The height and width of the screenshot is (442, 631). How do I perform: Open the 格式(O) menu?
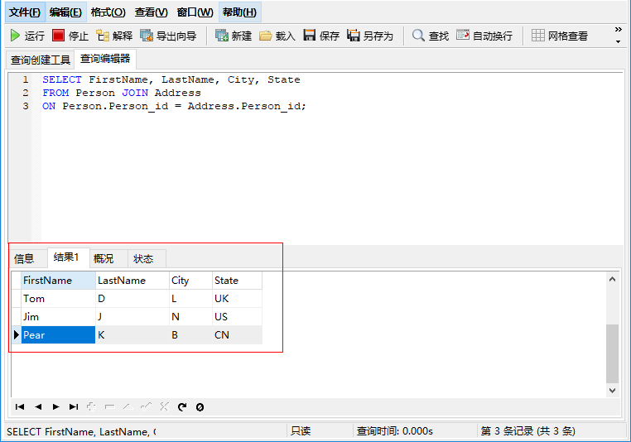tap(108, 12)
